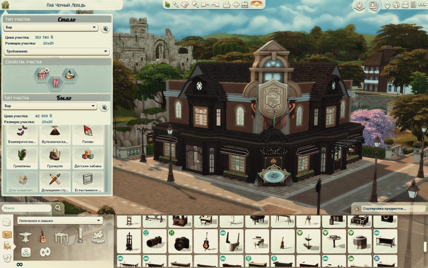Select the Гремлины lot trait tile
The height and width of the screenshot is (268, 428).
coord(22,158)
